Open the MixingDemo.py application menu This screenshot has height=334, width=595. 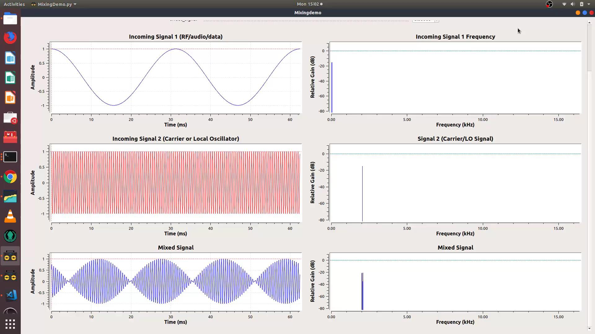53,4
